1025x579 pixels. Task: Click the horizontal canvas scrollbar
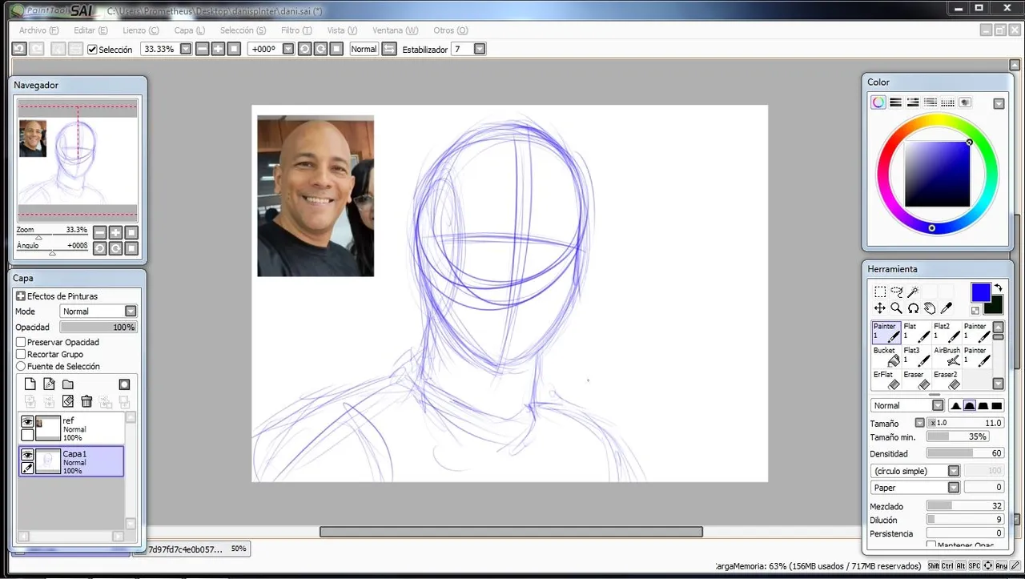tap(511, 532)
